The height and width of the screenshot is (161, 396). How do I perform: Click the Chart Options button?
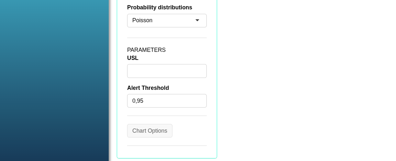pyautogui.click(x=150, y=131)
